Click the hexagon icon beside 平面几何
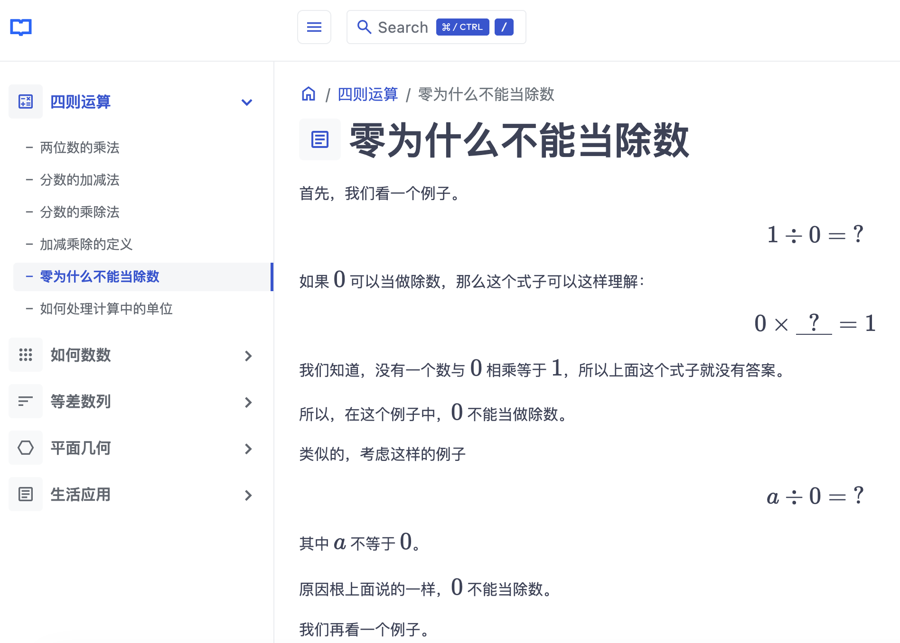The width and height of the screenshot is (900, 643). point(26,448)
